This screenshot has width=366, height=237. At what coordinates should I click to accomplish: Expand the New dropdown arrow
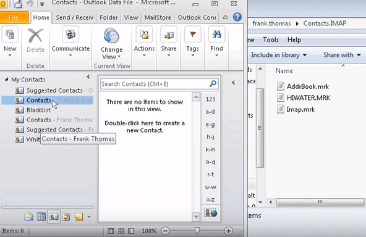click(10, 56)
